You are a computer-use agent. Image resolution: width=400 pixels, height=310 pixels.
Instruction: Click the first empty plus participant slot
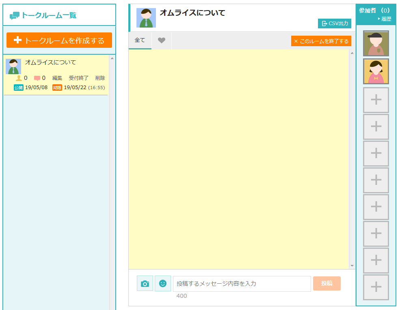tap(376, 100)
